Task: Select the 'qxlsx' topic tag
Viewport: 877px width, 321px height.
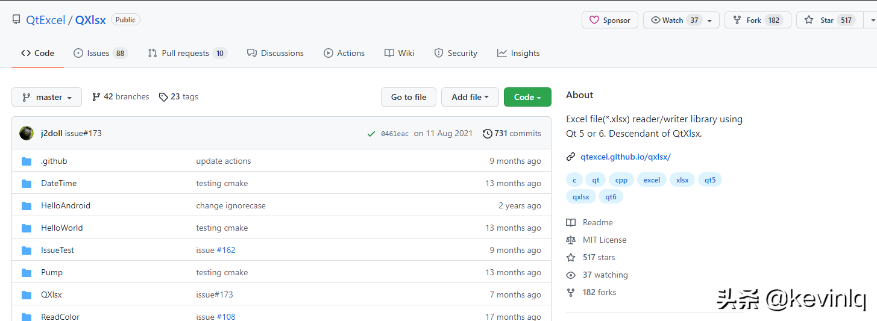Action: (x=581, y=196)
